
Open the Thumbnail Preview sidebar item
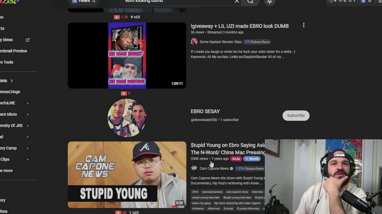click(13, 51)
